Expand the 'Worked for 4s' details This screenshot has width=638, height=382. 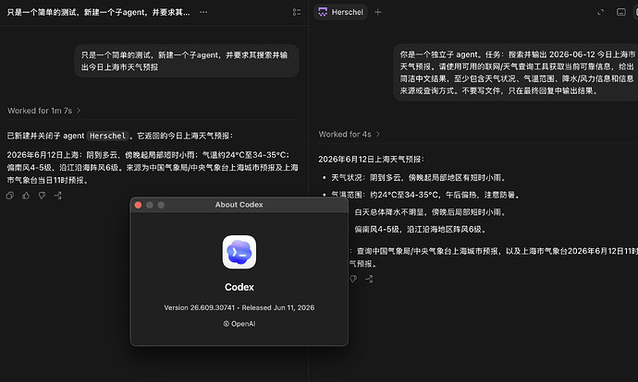tap(350, 134)
